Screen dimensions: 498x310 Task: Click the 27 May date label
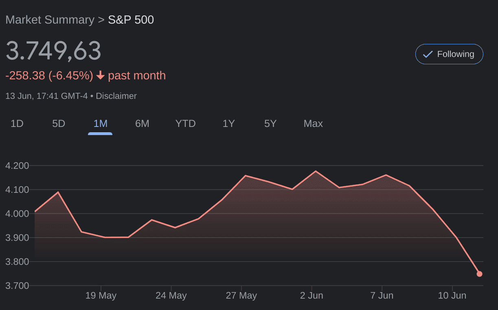click(x=241, y=295)
